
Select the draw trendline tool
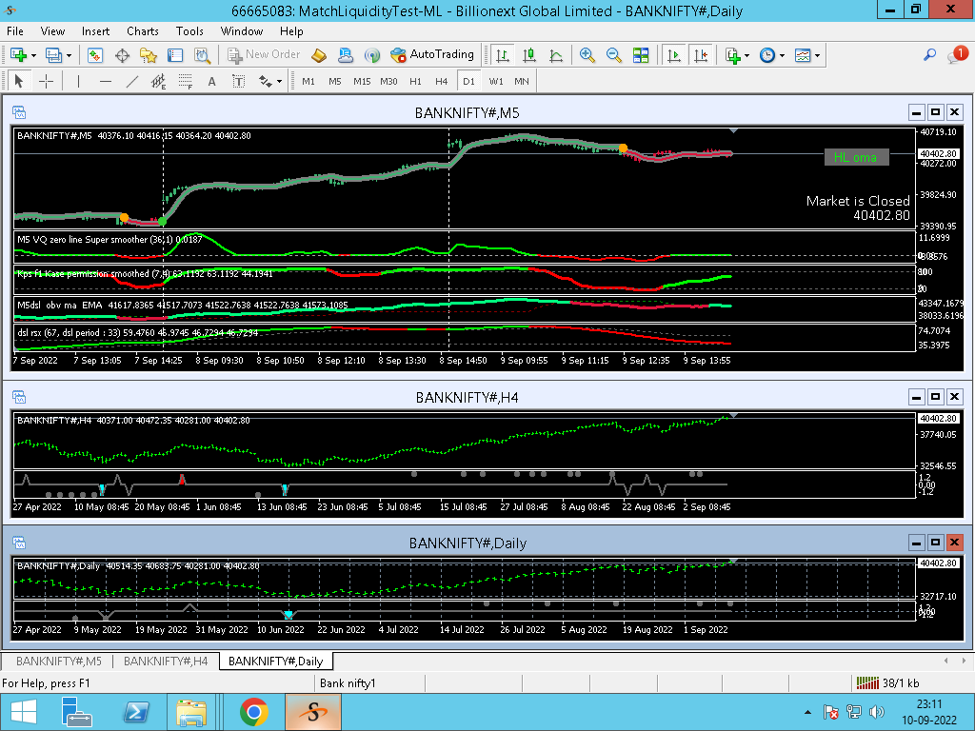[x=131, y=82]
